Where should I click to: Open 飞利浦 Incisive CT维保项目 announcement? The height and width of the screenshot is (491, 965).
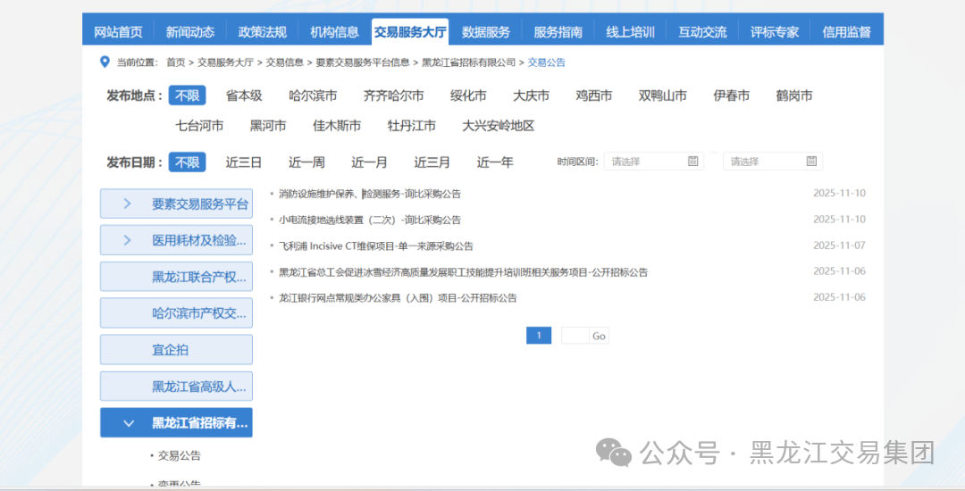coord(376,246)
